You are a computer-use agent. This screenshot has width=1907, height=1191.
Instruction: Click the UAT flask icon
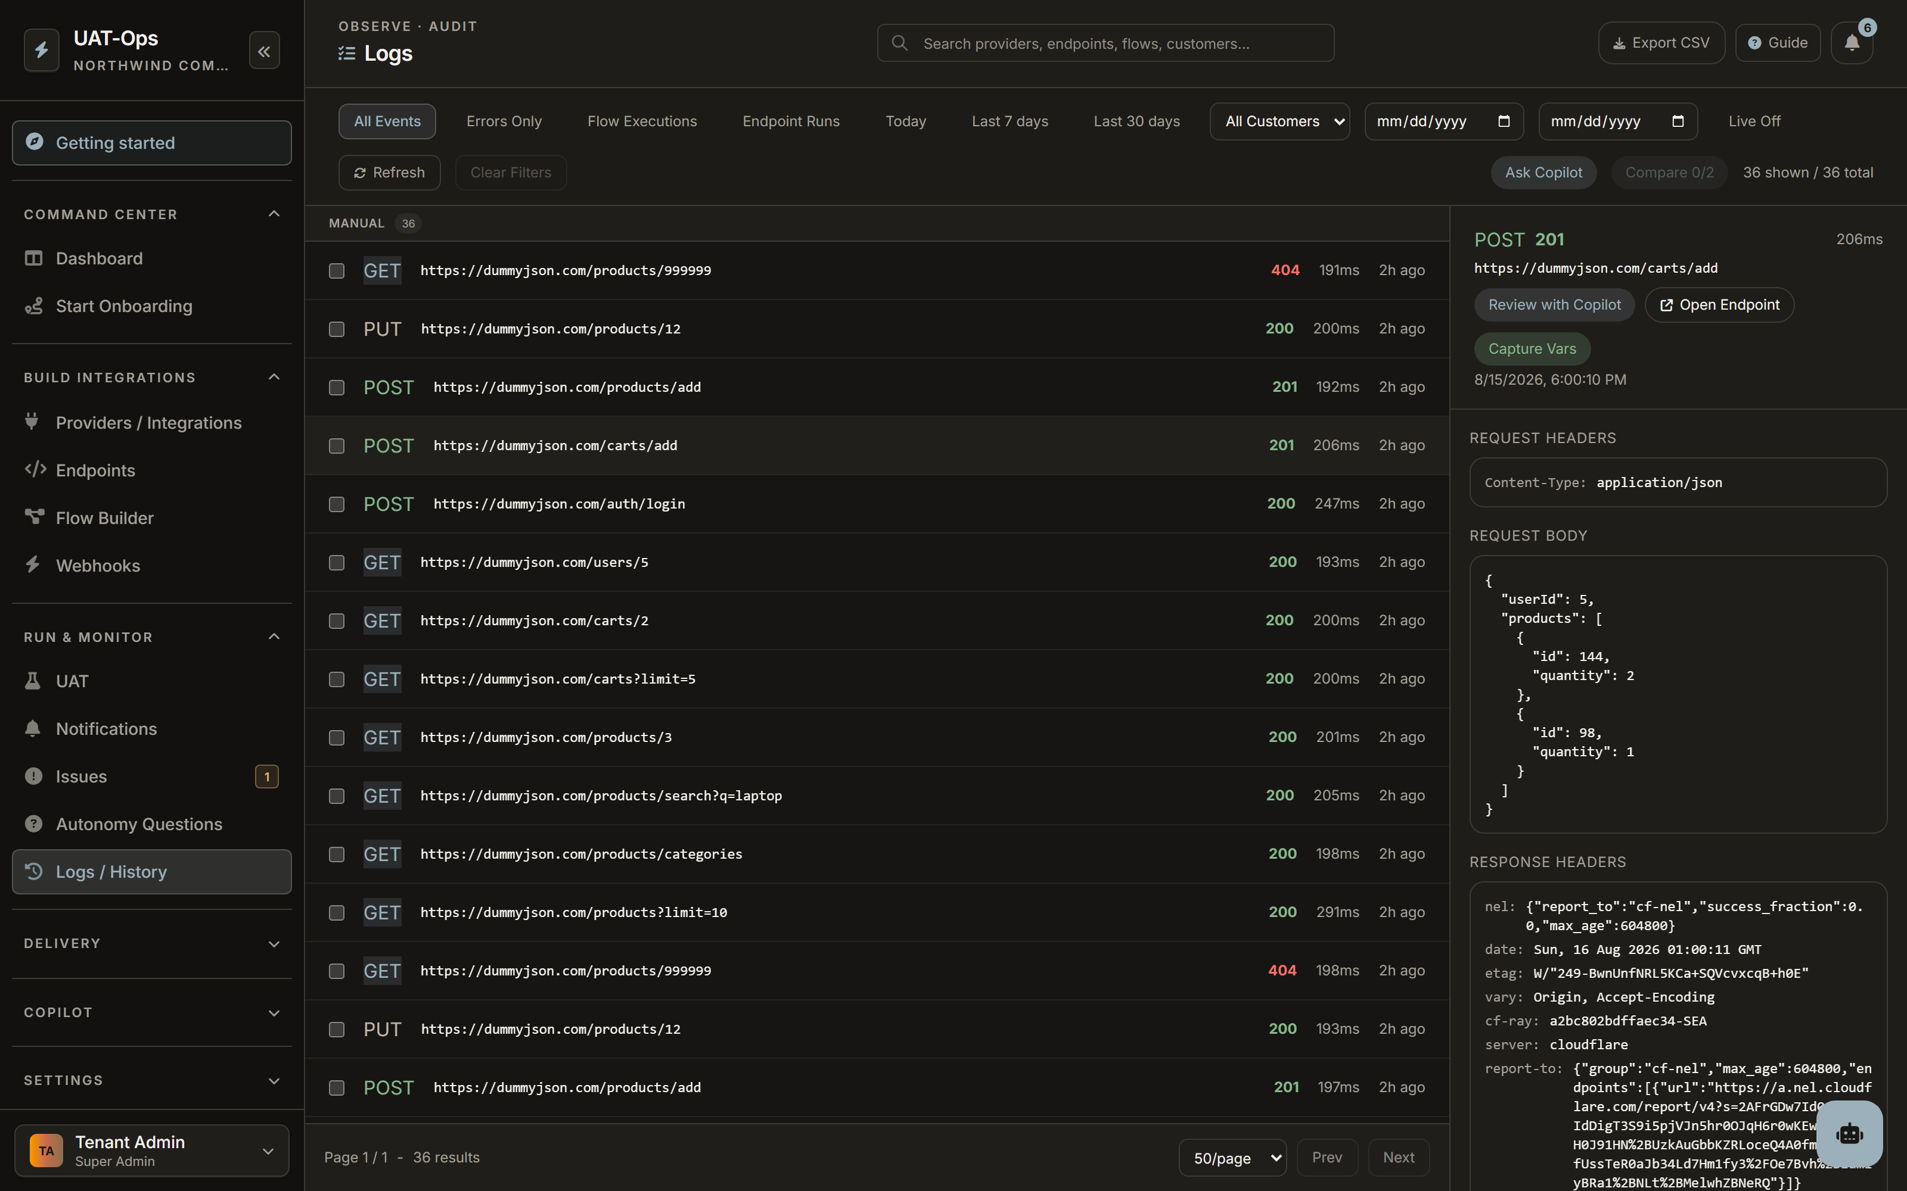[x=32, y=681]
